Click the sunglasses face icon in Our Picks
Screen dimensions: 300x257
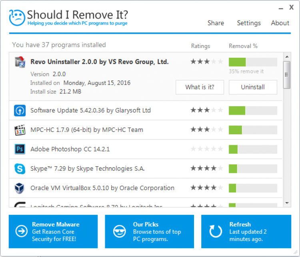tap(119, 231)
